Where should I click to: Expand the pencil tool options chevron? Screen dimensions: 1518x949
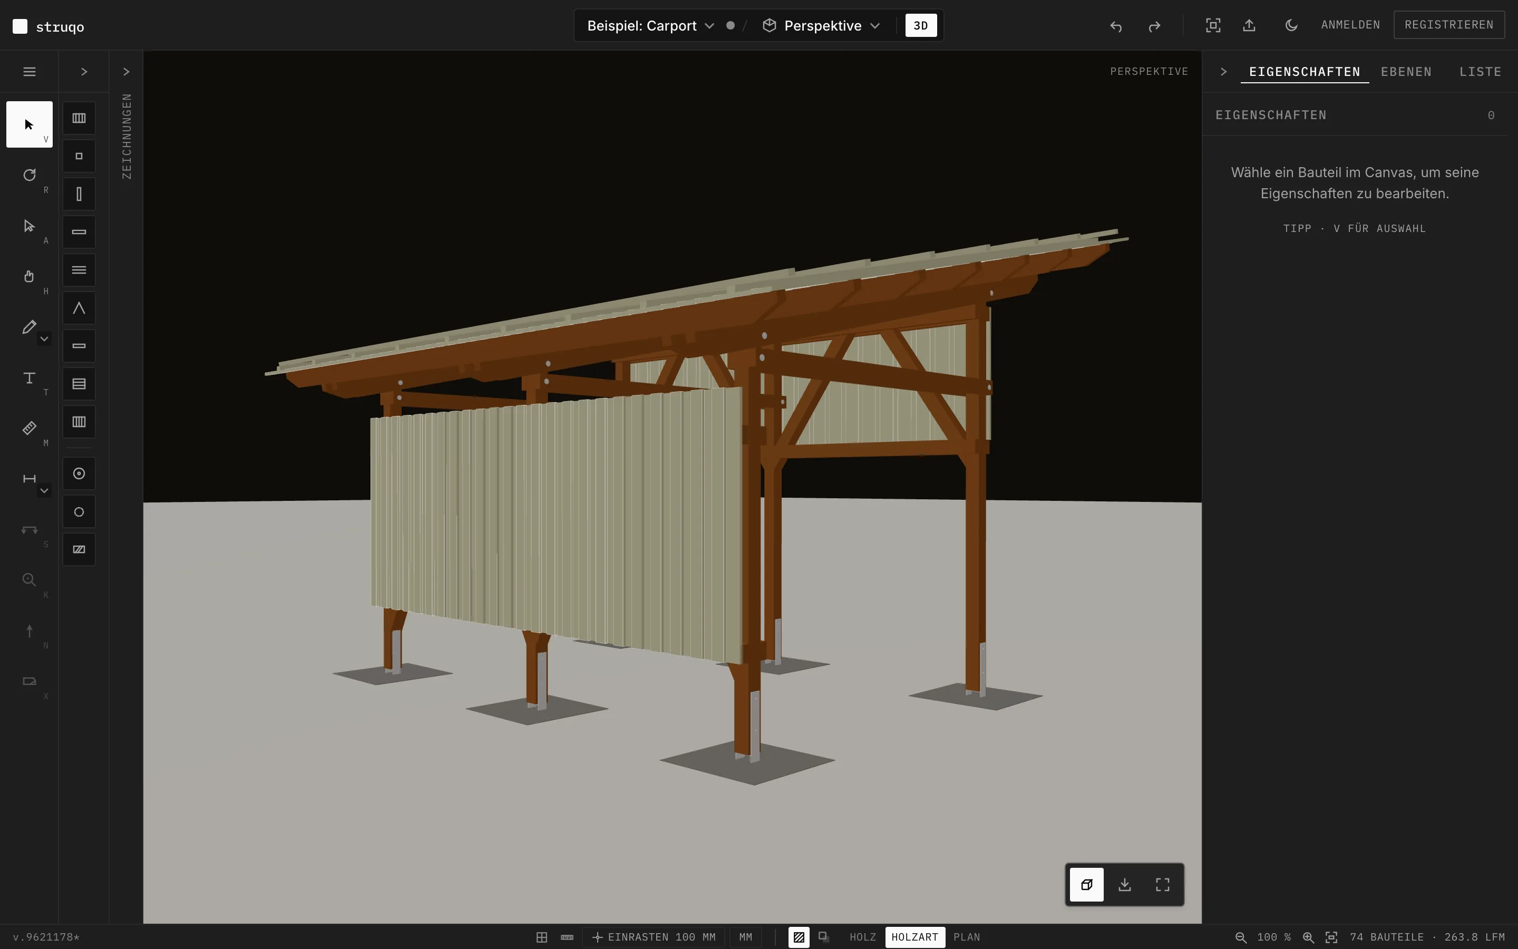click(x=44, y=339)
